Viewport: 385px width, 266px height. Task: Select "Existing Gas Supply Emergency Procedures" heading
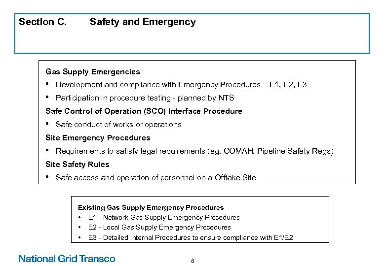point(151,208)
